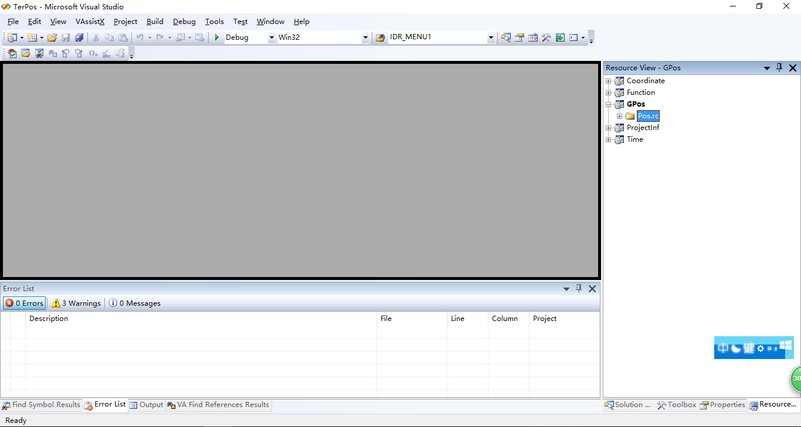
Task: Click the Redo arrow icon
Action: (x=159, y=37)
